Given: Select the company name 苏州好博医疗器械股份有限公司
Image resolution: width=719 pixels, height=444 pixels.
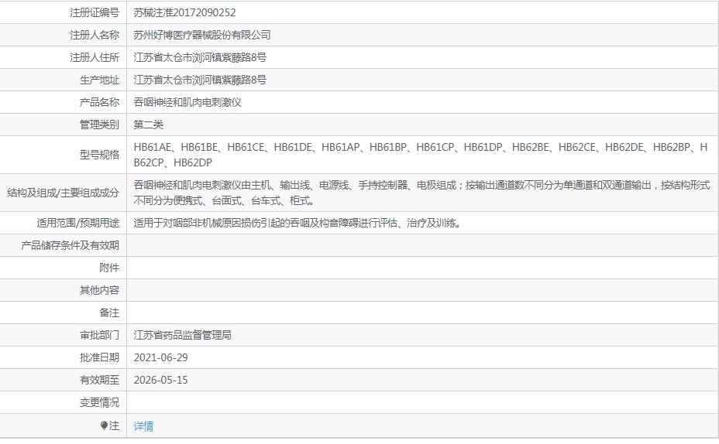Looking at the screenshot, I should pos(202,36).
